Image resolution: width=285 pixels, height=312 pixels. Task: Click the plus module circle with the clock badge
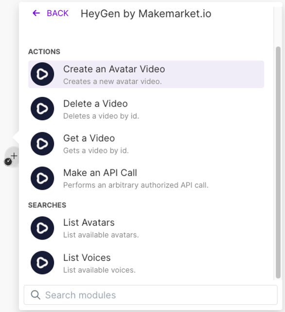pos(12,157)
